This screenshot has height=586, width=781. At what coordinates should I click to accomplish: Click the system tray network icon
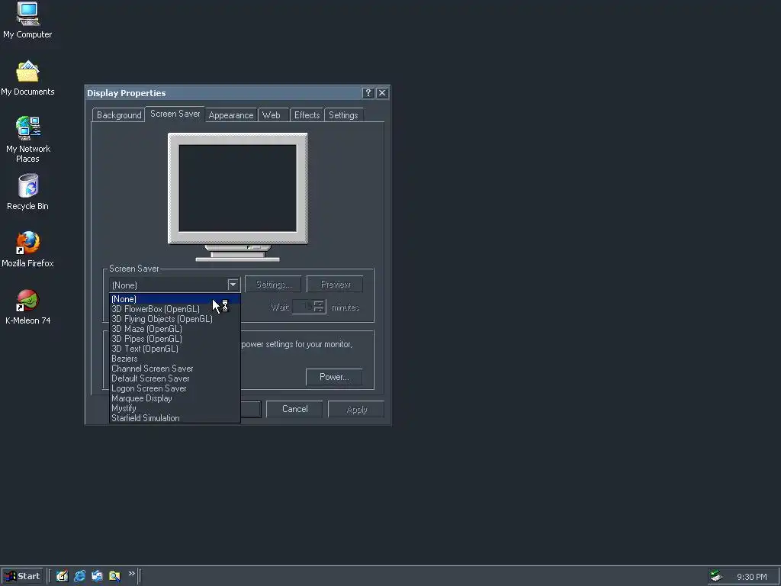click(716, 576)
